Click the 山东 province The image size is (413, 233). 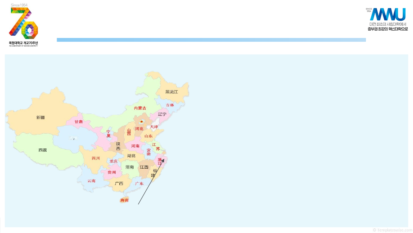(x=148, y=136)
